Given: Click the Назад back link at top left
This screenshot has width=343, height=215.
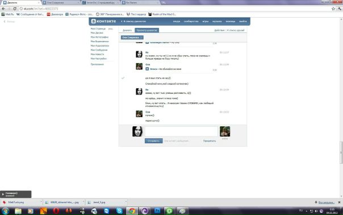Looking at the screenshot, I should pos(9,22).
